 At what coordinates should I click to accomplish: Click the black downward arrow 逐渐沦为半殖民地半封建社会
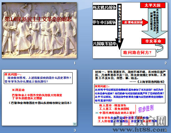click(x=120, y=27)
